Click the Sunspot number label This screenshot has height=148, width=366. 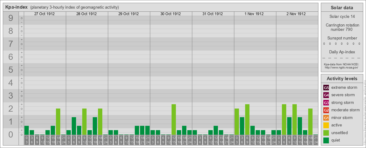point(342,38)
